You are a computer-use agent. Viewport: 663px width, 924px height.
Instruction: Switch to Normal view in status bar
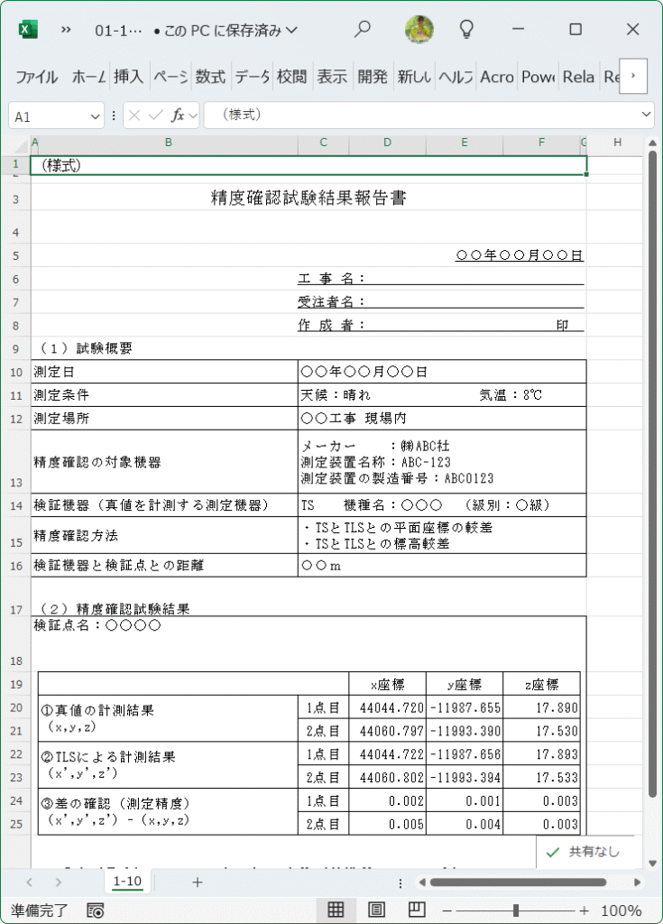[x=336, y=910]
